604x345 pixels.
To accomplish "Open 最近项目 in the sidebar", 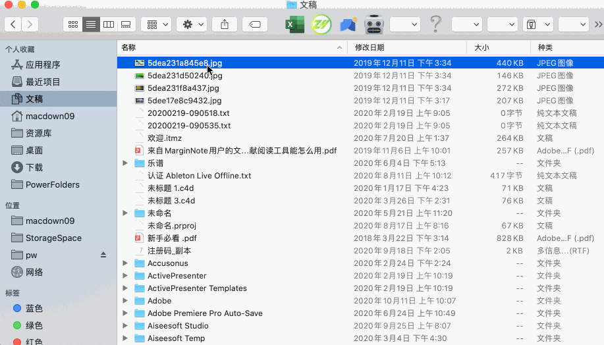I will coord(59,82).
